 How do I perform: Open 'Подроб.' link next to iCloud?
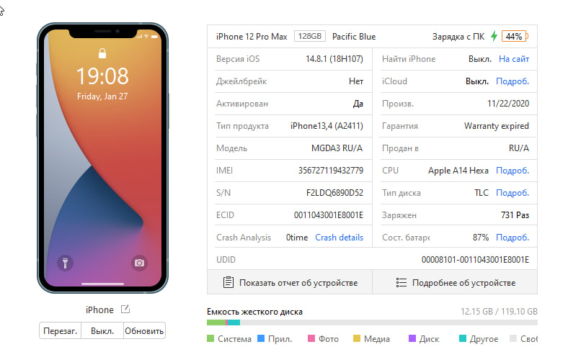(x=512, y=81)
